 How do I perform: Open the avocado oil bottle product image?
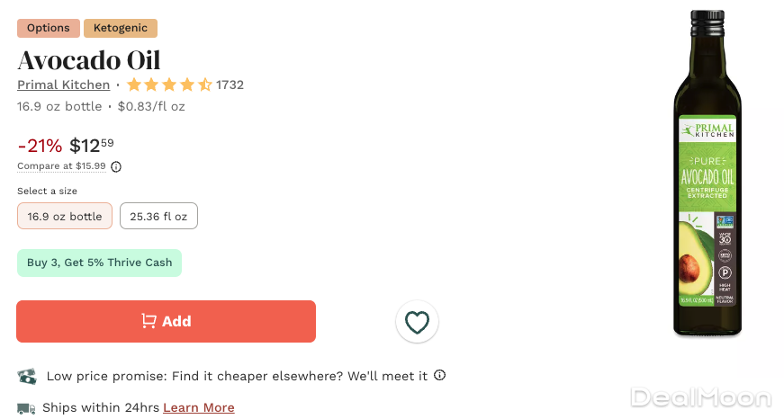click(x=707, y=175)
